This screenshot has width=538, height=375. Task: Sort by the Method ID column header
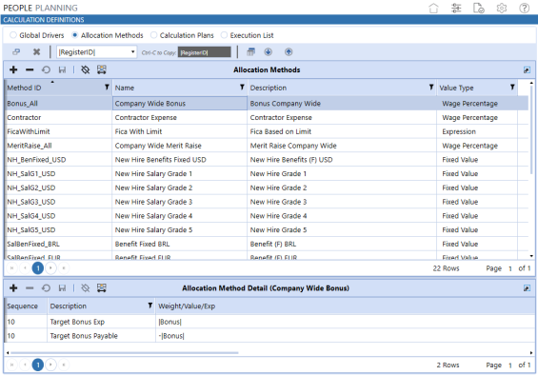24,88
